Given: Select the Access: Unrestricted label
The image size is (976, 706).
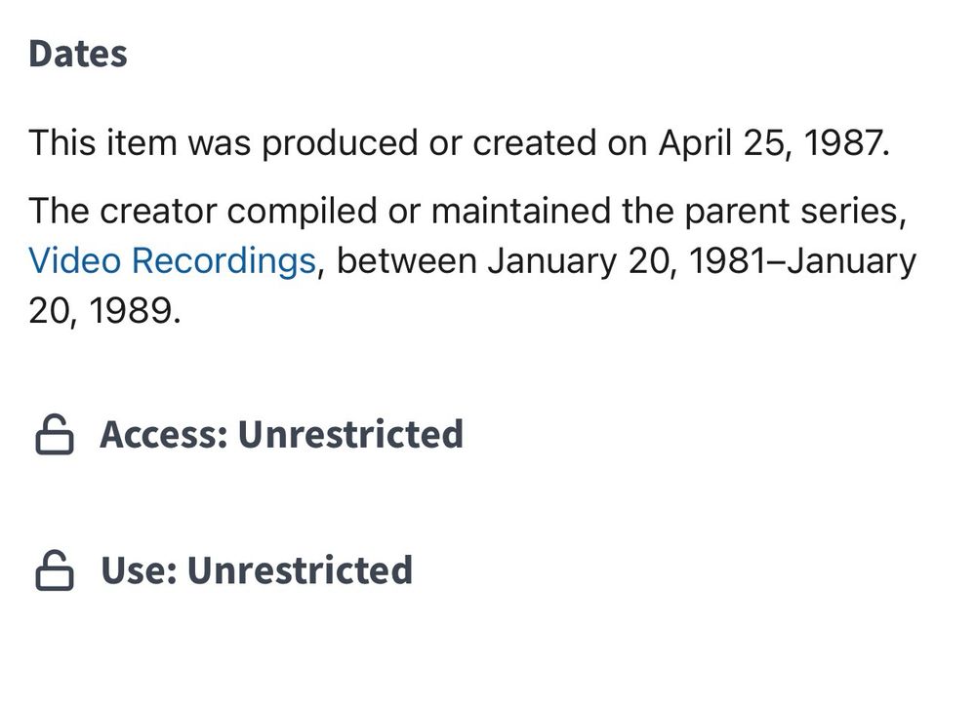Looking at the screenshot, I should [x=281, y=434].
